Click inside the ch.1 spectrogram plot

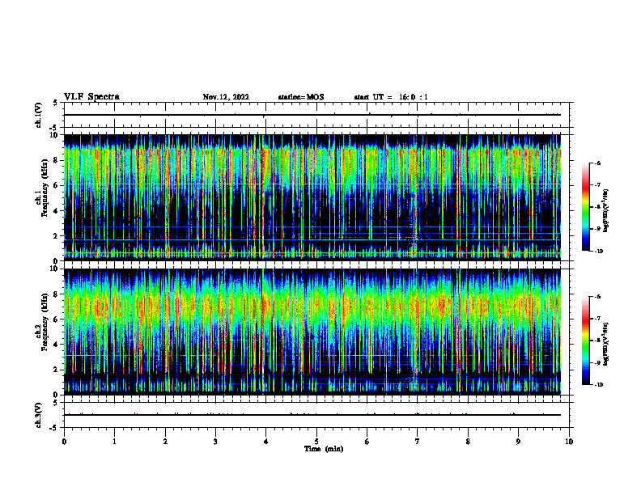pyautogui.click(x=316, y=197)
